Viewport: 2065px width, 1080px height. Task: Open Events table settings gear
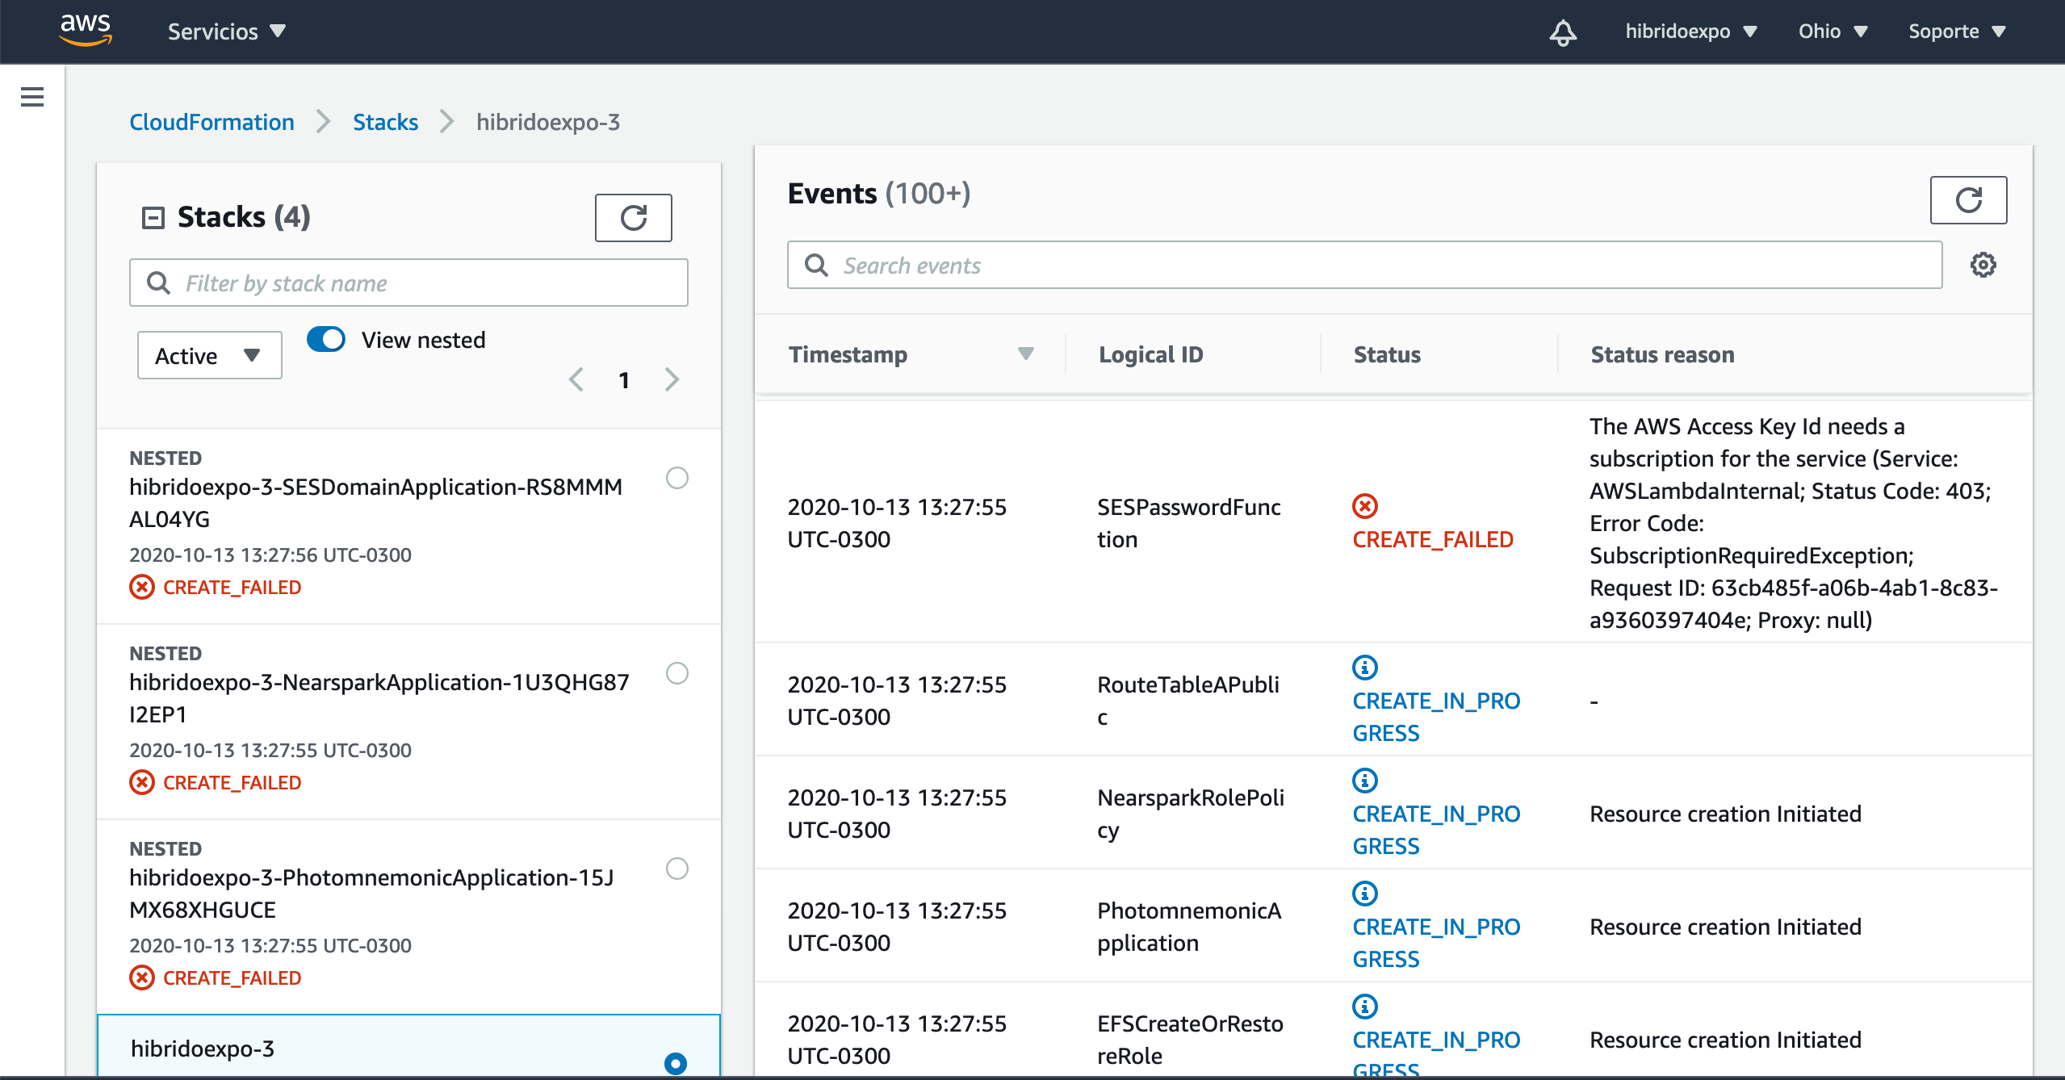pos(1983,265)
